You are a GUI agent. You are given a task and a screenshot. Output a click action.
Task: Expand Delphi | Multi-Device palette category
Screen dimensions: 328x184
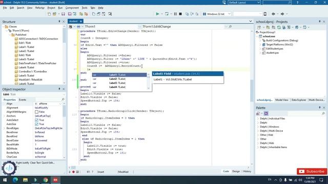point(258,131)
